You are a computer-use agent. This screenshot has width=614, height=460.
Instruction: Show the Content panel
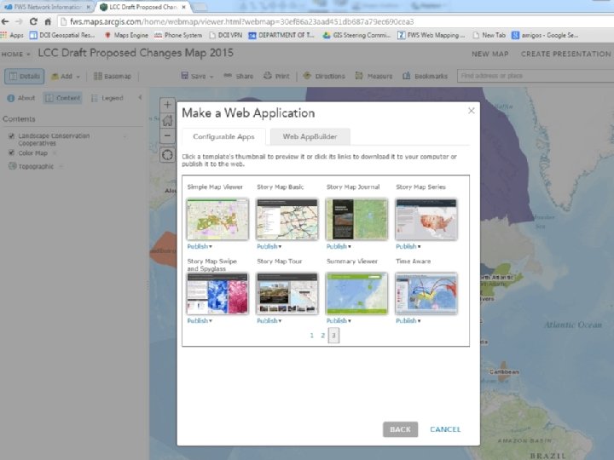[62, 98]
